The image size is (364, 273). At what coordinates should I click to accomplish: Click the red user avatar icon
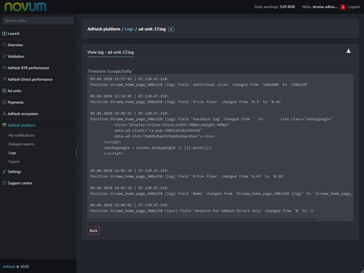343,7
